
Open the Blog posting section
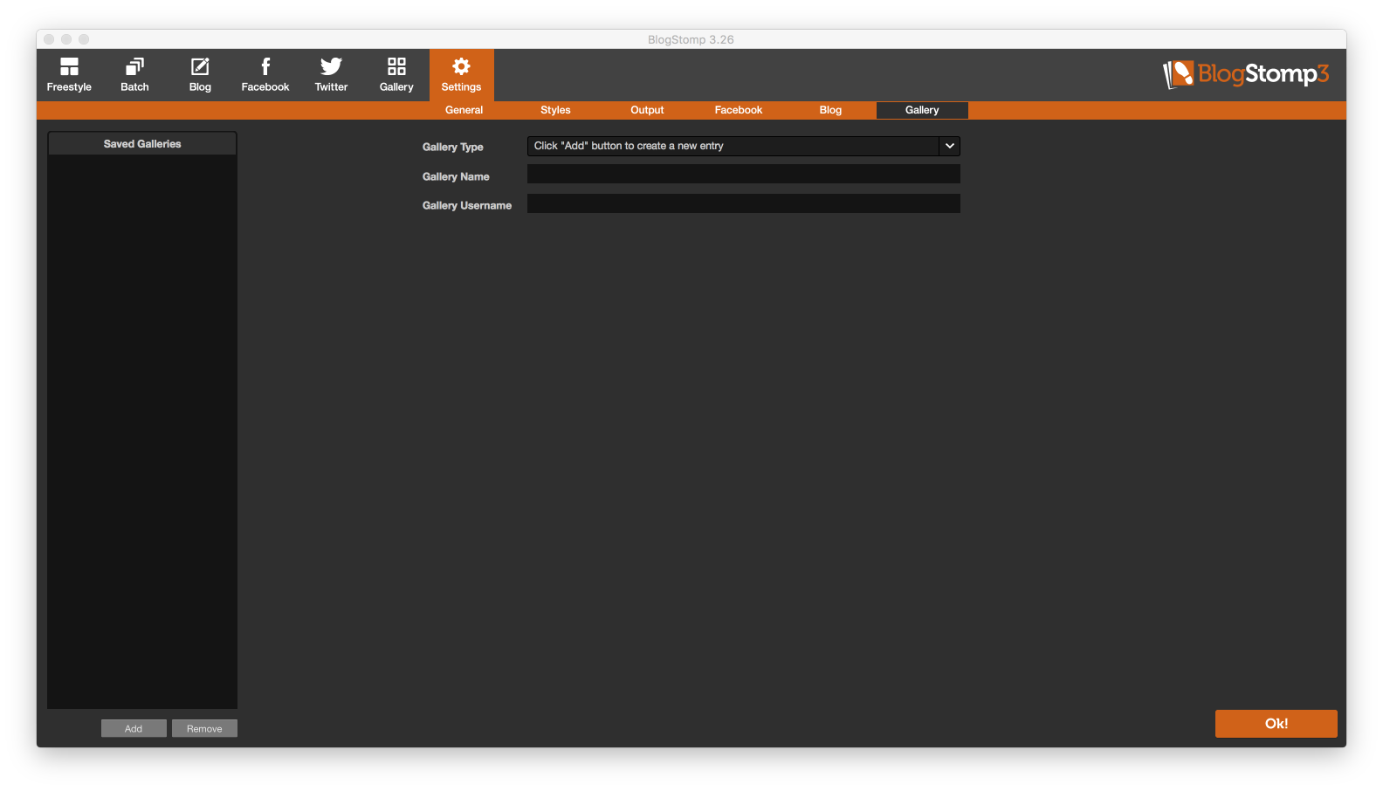tap(200, 75)
